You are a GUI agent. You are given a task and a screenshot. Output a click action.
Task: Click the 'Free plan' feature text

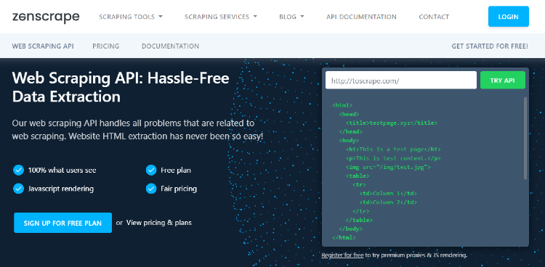click(x=176, y=171)
